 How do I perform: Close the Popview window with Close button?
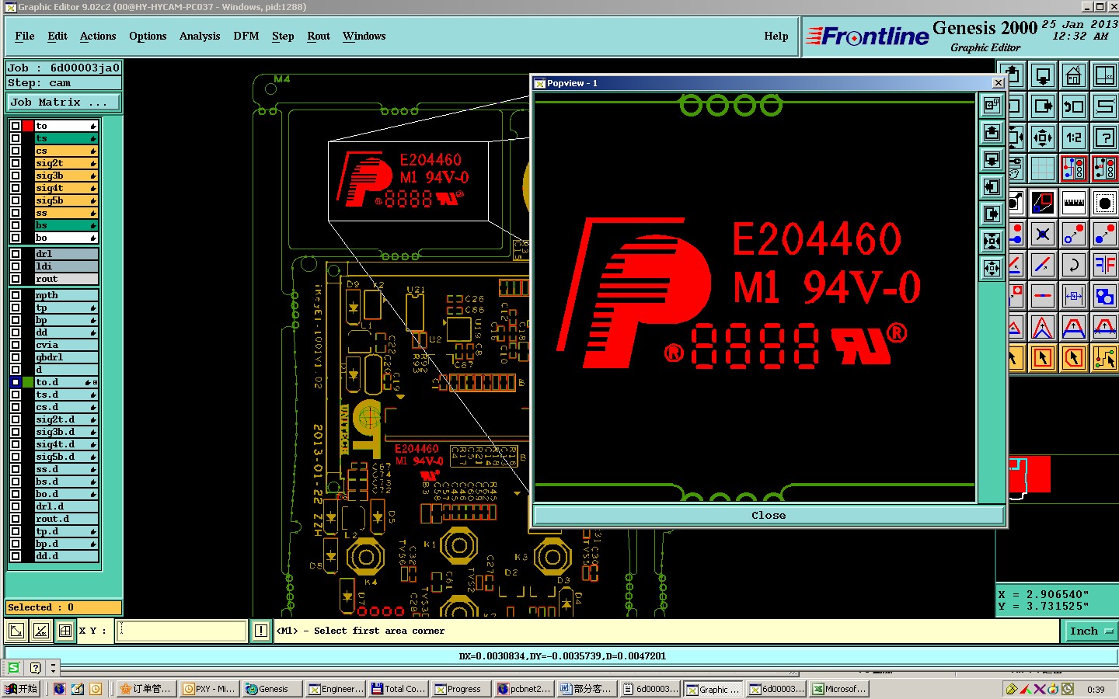[769, 515]
